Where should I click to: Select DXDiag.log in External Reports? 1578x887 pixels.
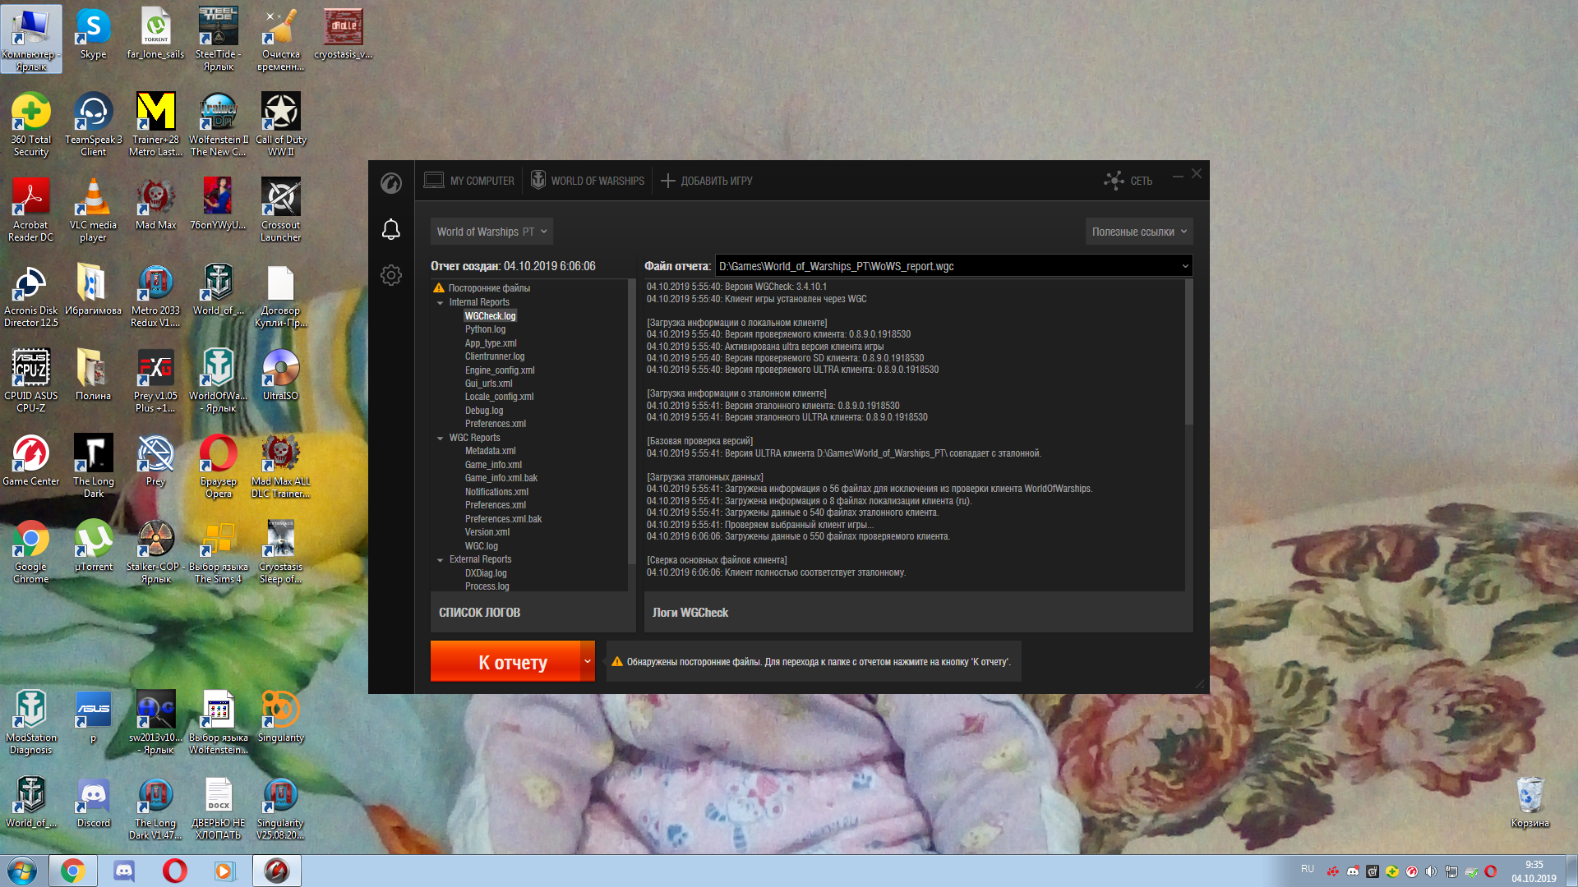coord(486,573)
